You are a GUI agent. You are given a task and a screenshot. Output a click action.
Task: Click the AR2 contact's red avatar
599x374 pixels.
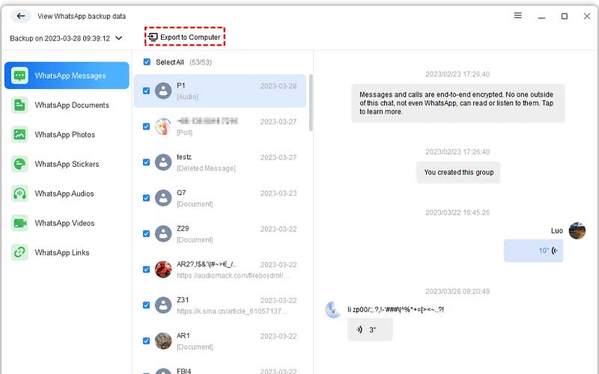163,269
